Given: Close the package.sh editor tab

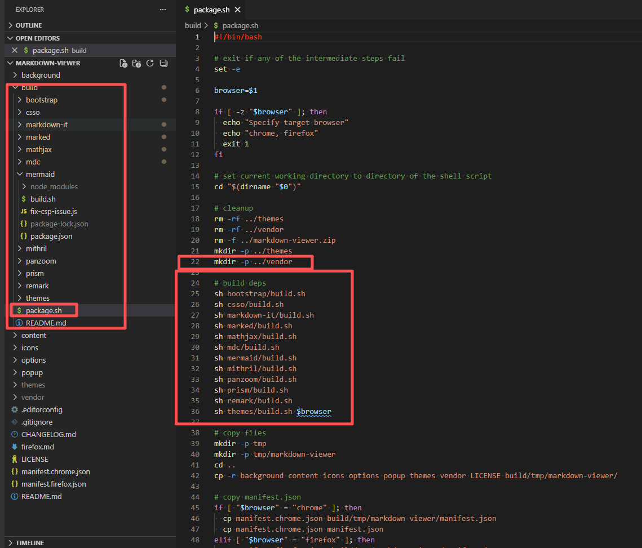Looking at the screenshot, I should [x=237, y=10].
